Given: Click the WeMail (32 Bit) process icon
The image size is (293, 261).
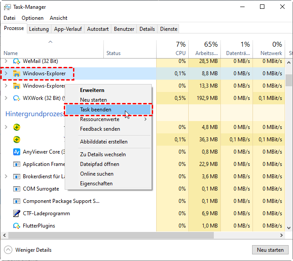Looking at the screenshot, I should (16, 61).
